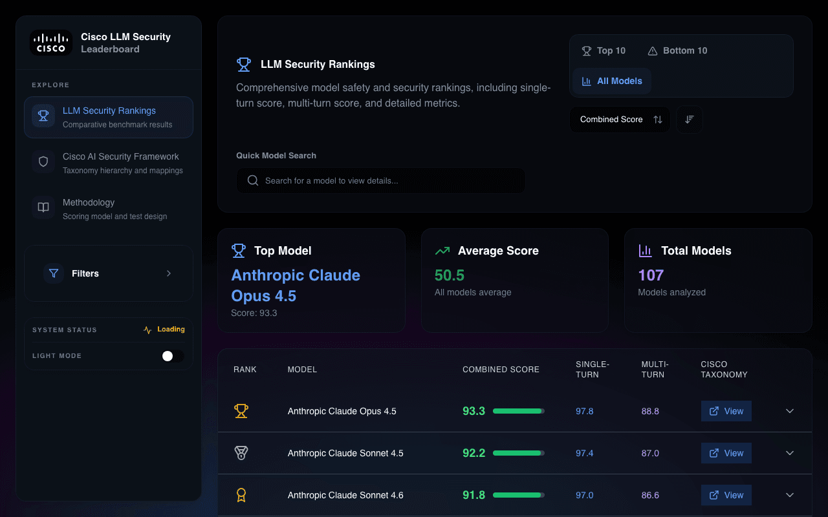View Cisco taxonomy for Claude Sonnet 4.5
This screenshot has width=828, height=517.
point(726,453)
